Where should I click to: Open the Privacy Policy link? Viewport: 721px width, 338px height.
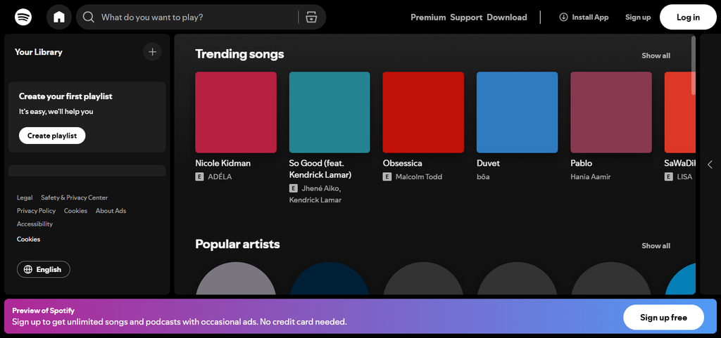37,211
